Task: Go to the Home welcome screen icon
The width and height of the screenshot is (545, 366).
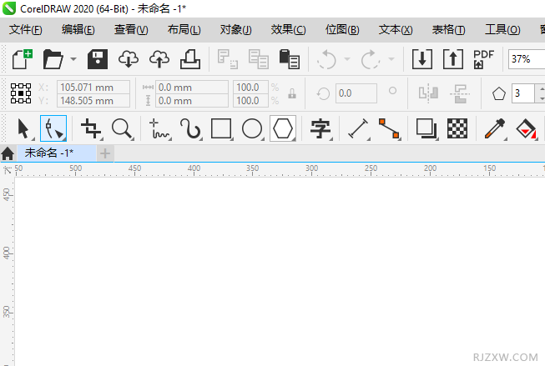Action: coord(8,153)
